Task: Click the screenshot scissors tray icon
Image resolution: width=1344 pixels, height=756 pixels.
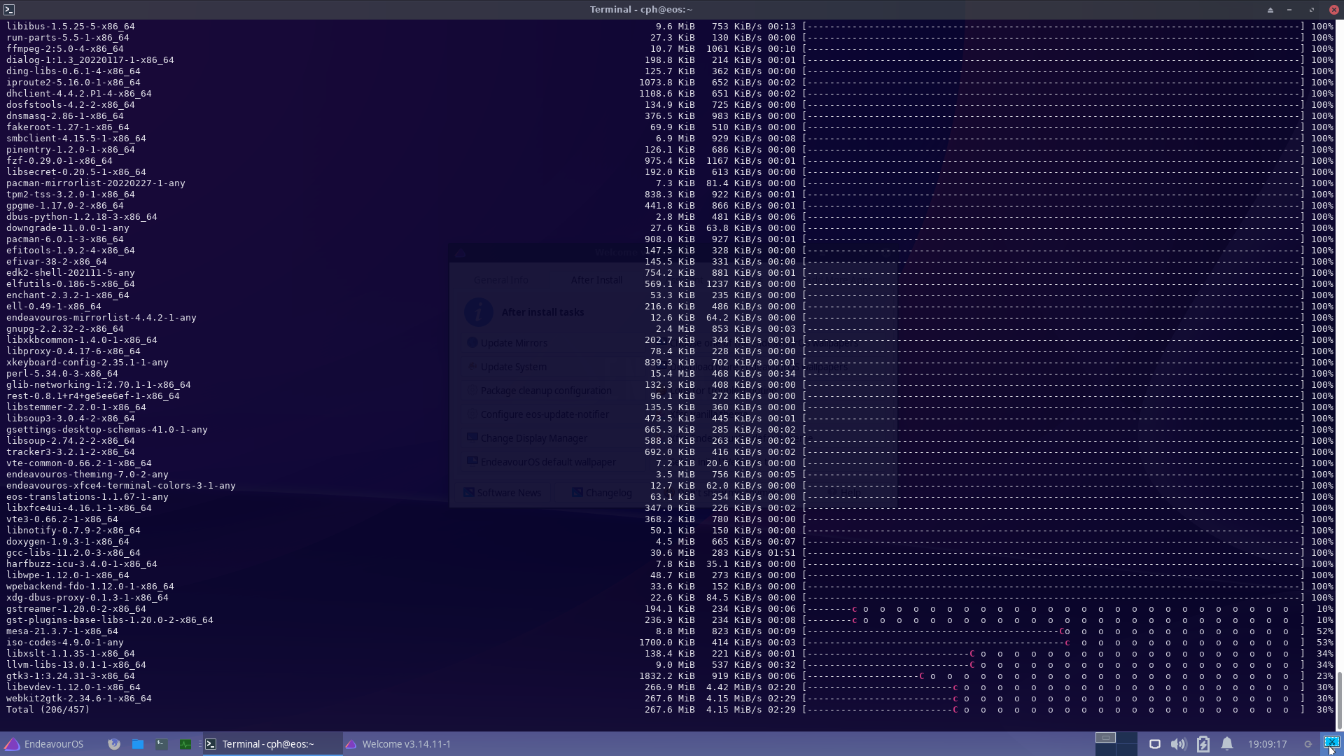Action: [x=1331, y=743]
